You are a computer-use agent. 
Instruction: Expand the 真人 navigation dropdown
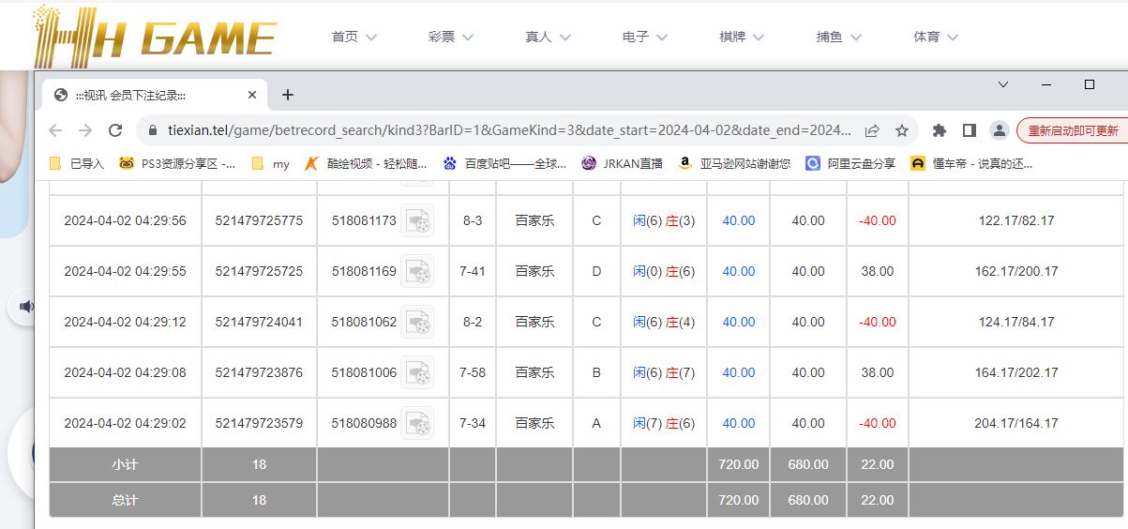(549, 38)
